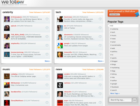This screenshot has height=106, width=140.
Task: Open info icon for britneyspears
Action: pyautogui.click(x=47, y=19)
